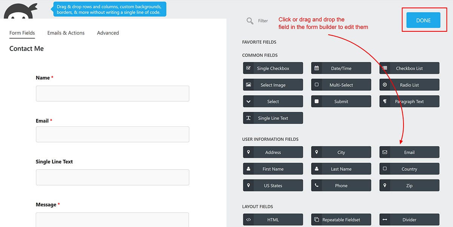Add the Checkbox List field
Viewport: 453px width, 227px height.
point(409,68)
